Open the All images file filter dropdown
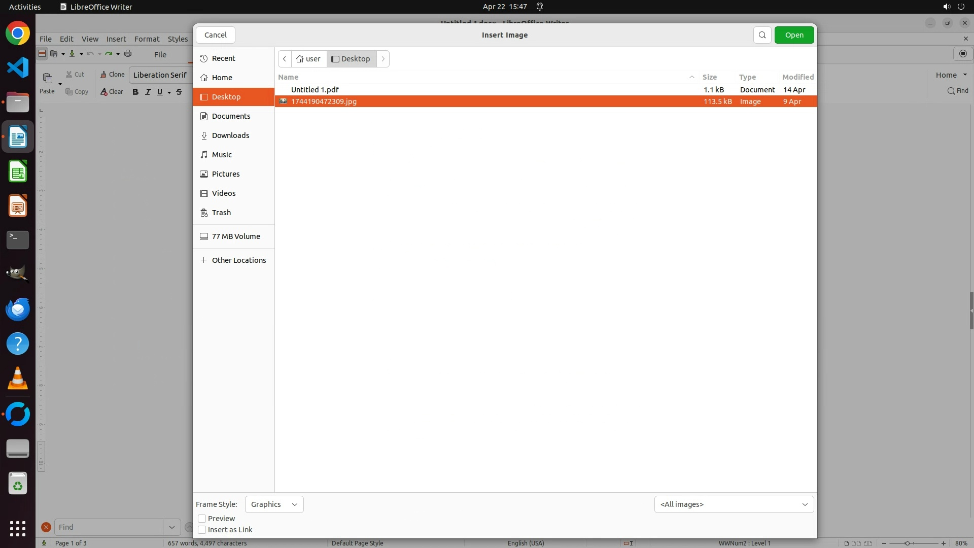Image resolution: width=974 pixels, height=548 pixels. [734, 504]
